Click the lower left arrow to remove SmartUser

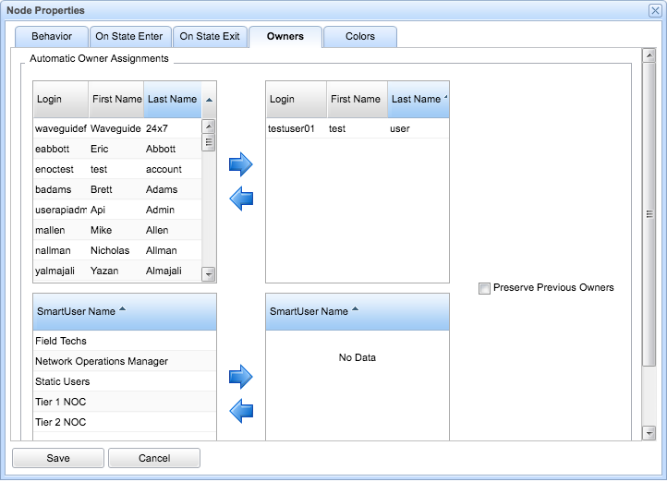tap(240, 410)
